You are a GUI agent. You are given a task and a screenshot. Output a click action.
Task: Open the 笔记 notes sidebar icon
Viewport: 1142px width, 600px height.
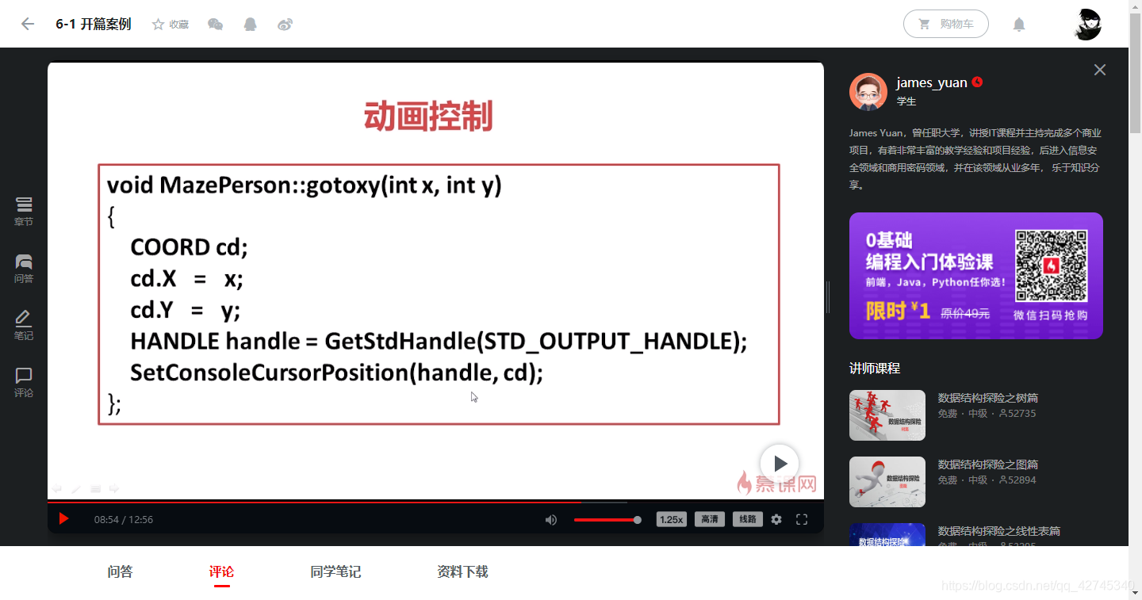pyautogui.click(x=24, y=326)
